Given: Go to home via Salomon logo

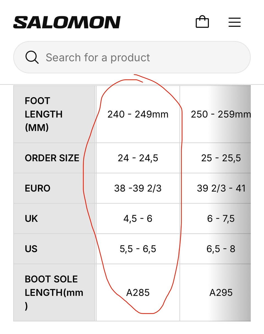Looking at the screenshot, I should pos(67,22).
